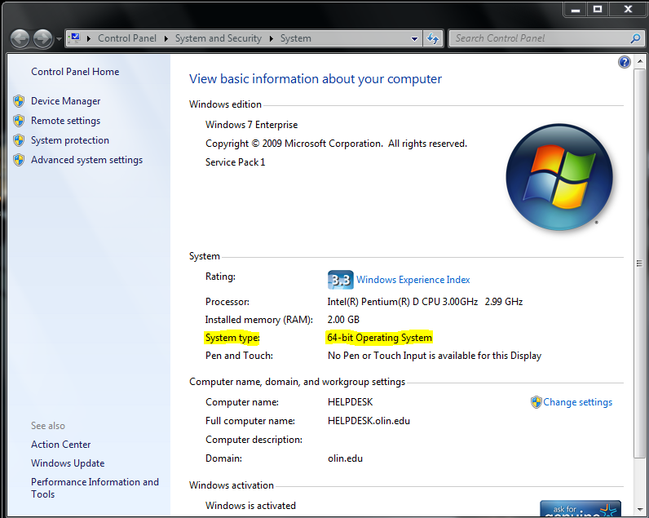Open help via blue question mark icon
The image size is (649, 518).
pos(625,62)
